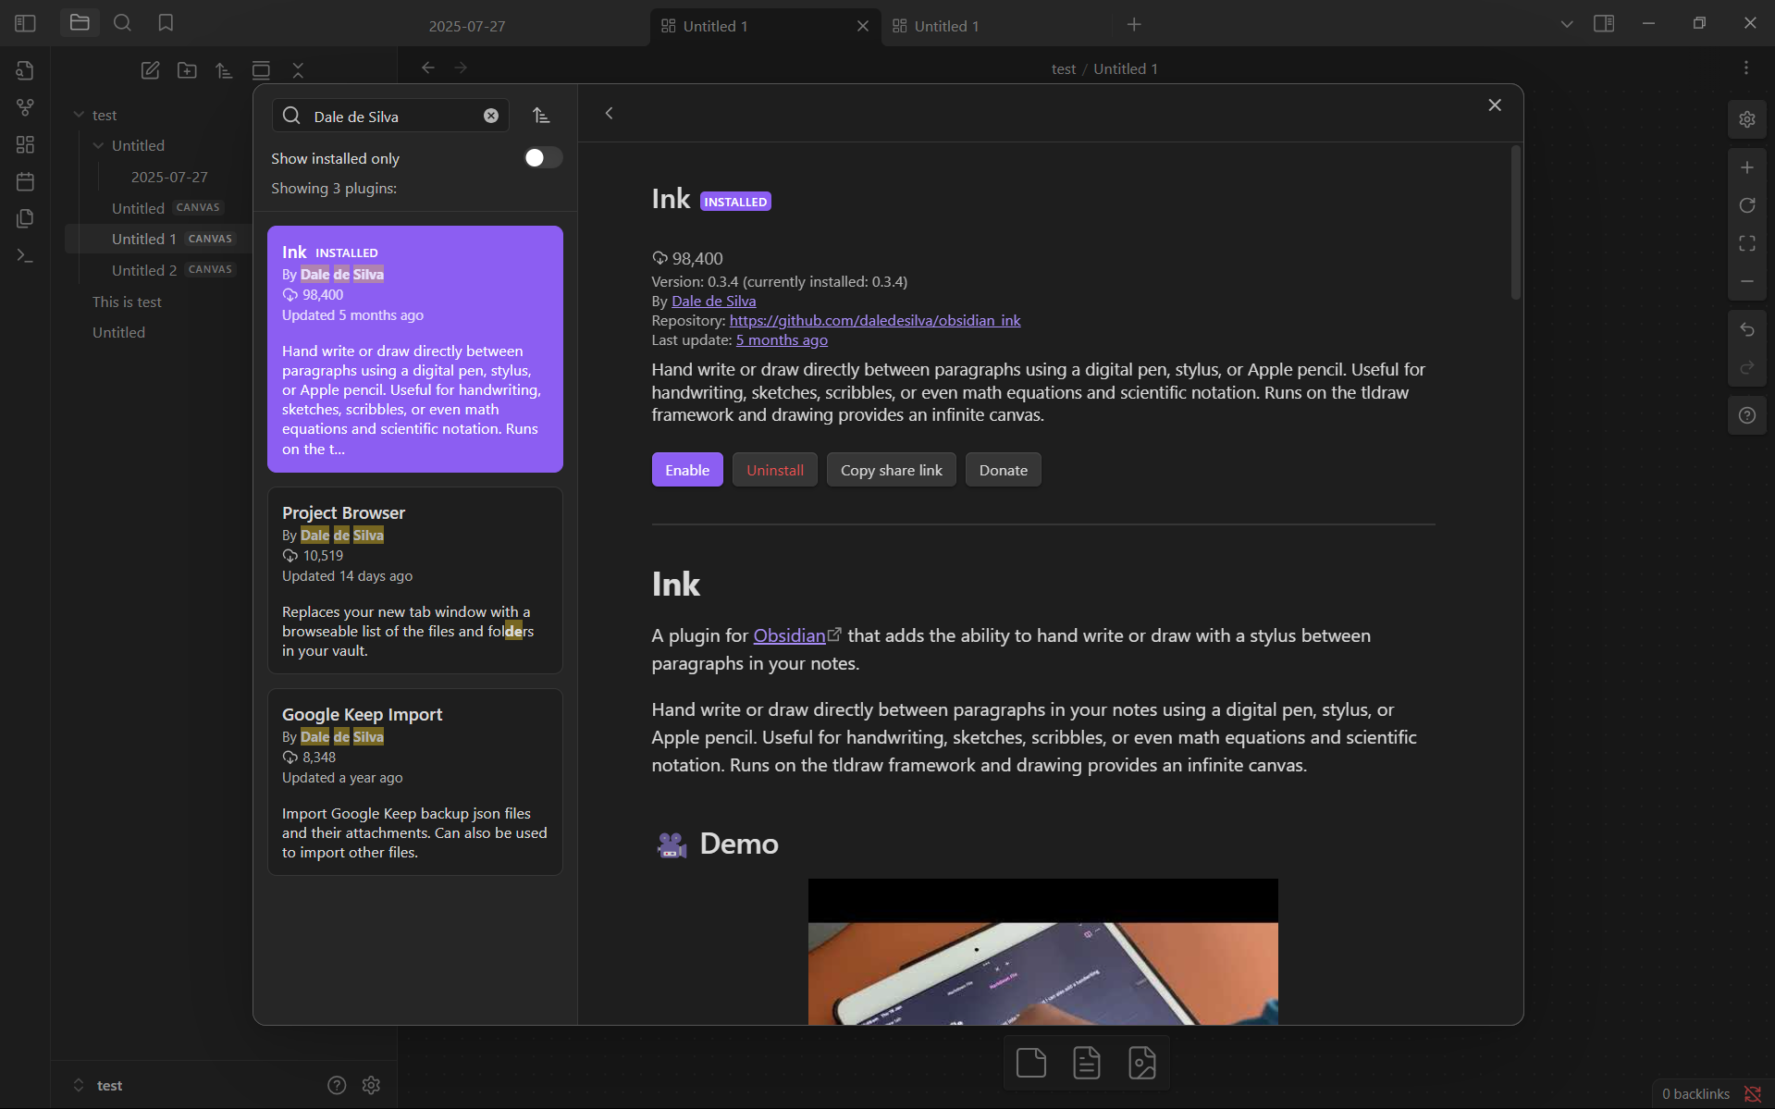The image size is (1775, 1109).
Task: Click Copy share link button
Action: click(x=892, y=470)
